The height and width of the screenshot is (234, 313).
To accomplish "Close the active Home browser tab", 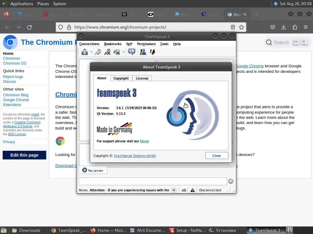I will pos(245,14).
